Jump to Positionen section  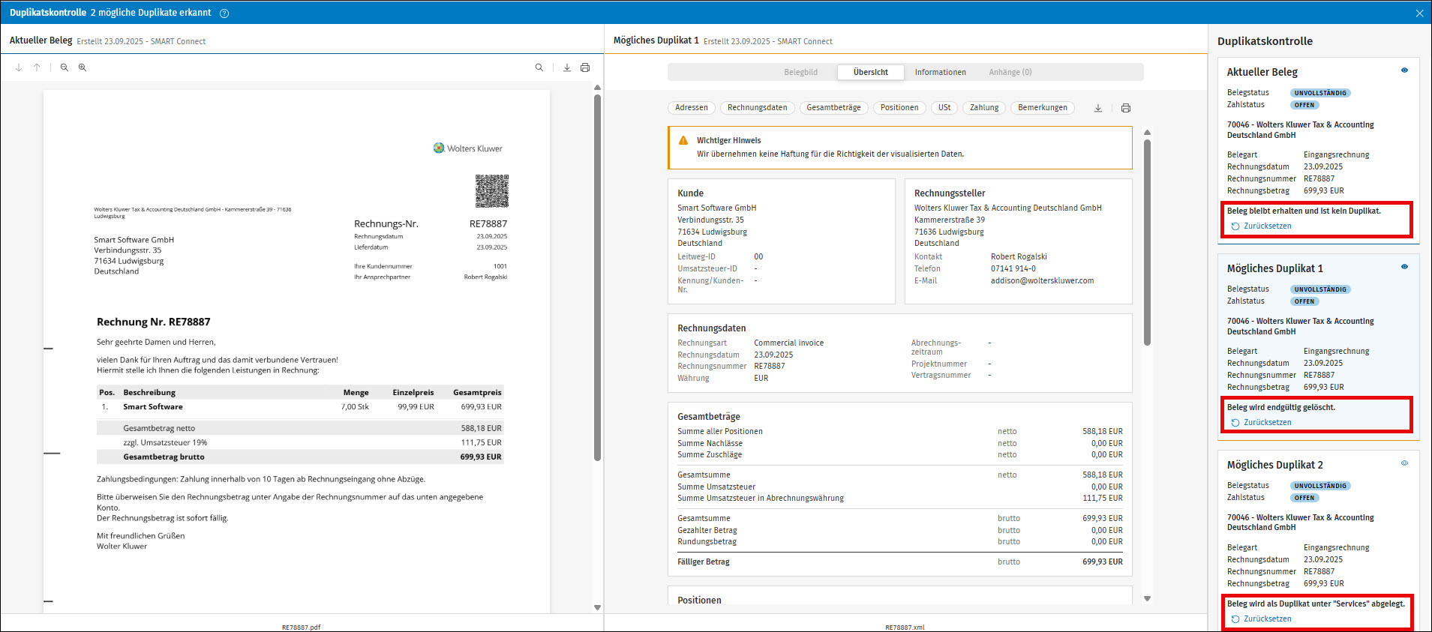(x=899, y=108)
